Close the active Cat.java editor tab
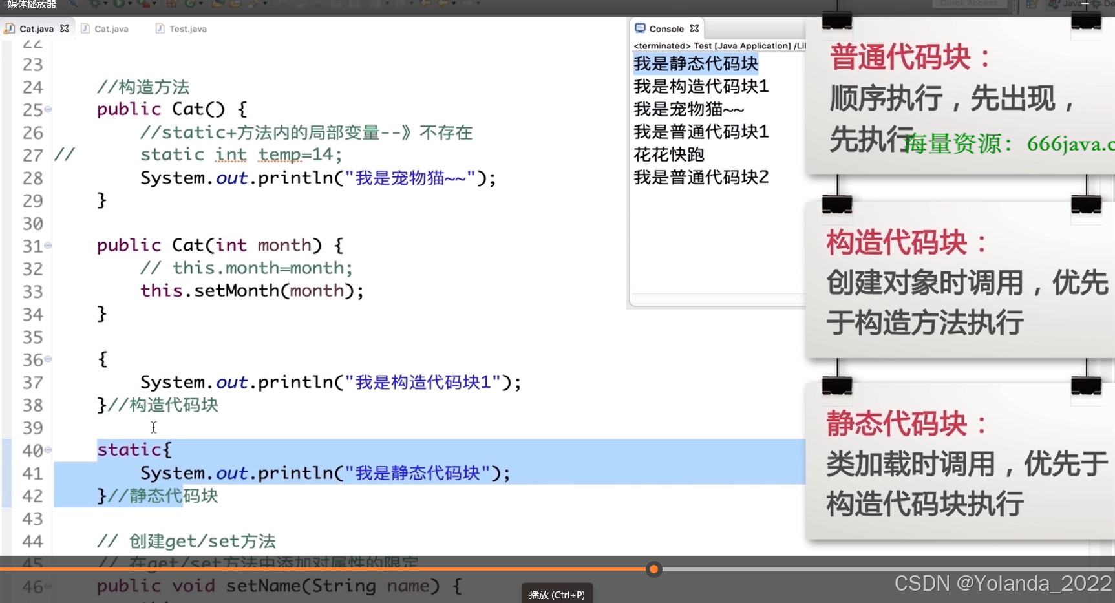 tap(65, 28)
